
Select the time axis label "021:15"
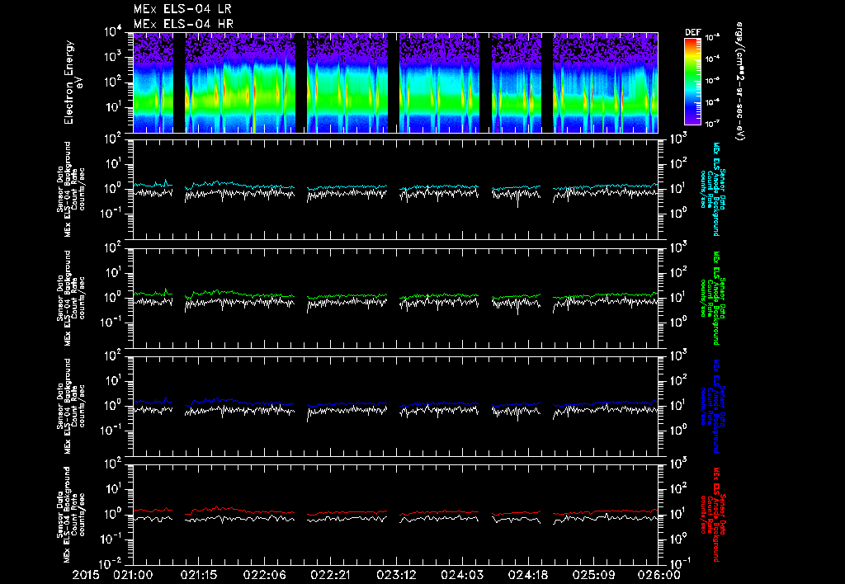click(199, 575)
